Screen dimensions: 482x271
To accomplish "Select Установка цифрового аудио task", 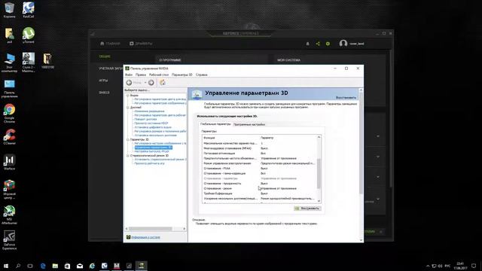I will point(153,127).
